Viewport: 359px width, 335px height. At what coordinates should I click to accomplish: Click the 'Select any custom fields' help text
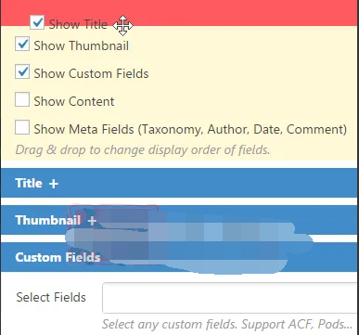pos(227,324)
